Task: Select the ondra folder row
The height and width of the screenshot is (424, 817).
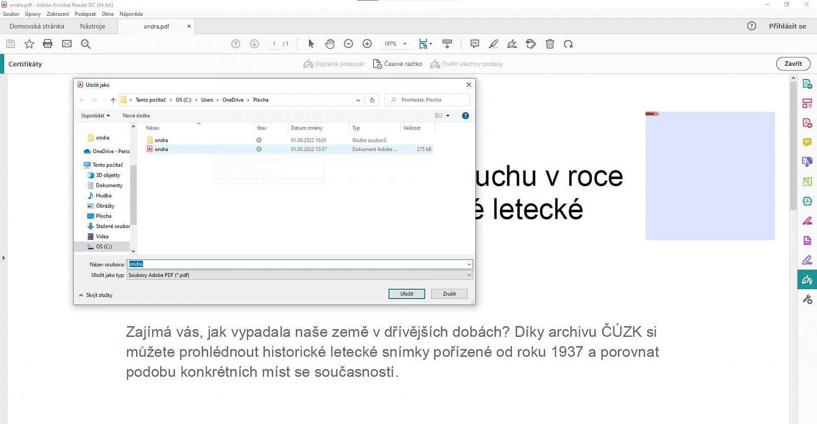Action: [289, 140]
